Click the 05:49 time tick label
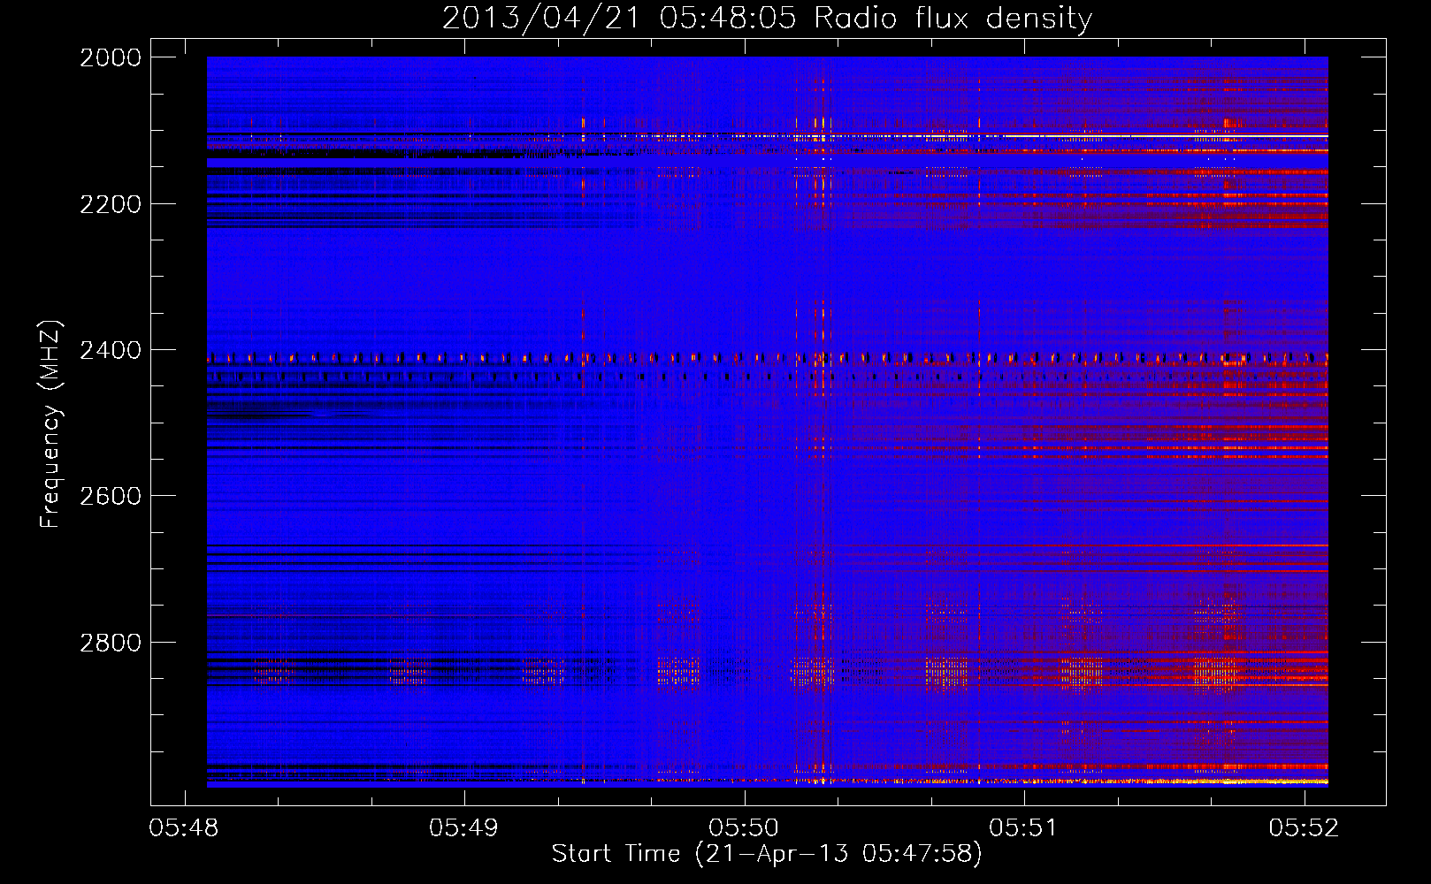 463,827
